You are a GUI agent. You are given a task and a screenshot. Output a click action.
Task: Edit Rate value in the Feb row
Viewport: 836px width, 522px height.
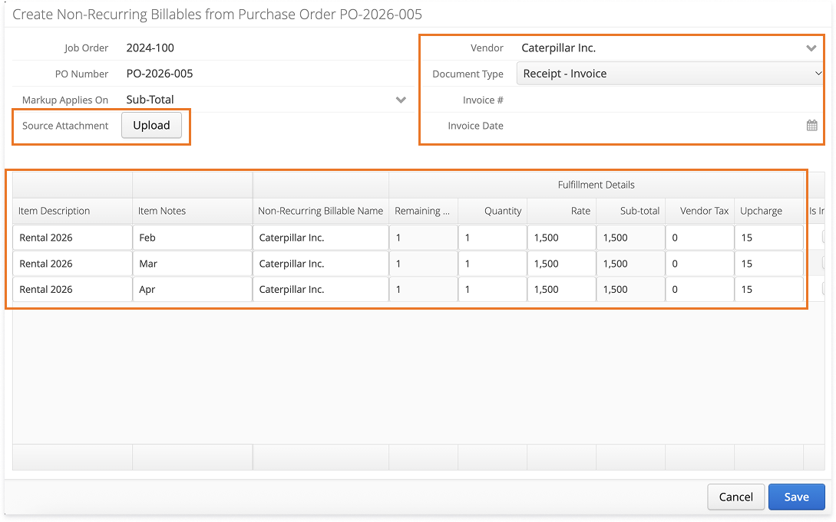tap(561, 238)
